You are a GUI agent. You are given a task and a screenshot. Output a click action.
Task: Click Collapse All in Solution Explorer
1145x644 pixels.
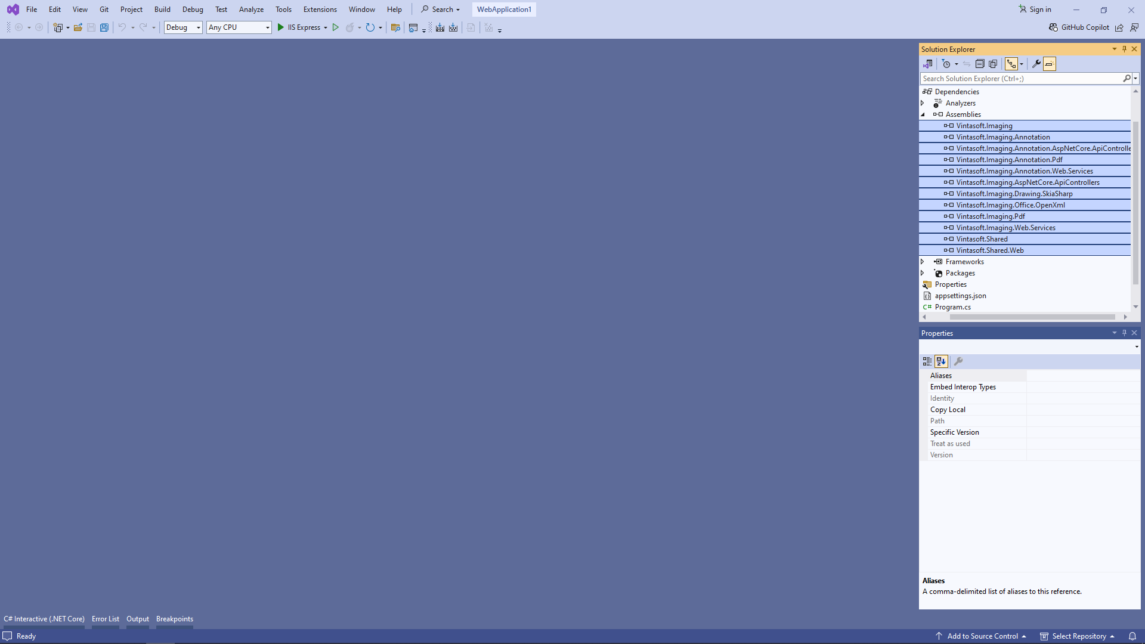click(x=980, y=64)
